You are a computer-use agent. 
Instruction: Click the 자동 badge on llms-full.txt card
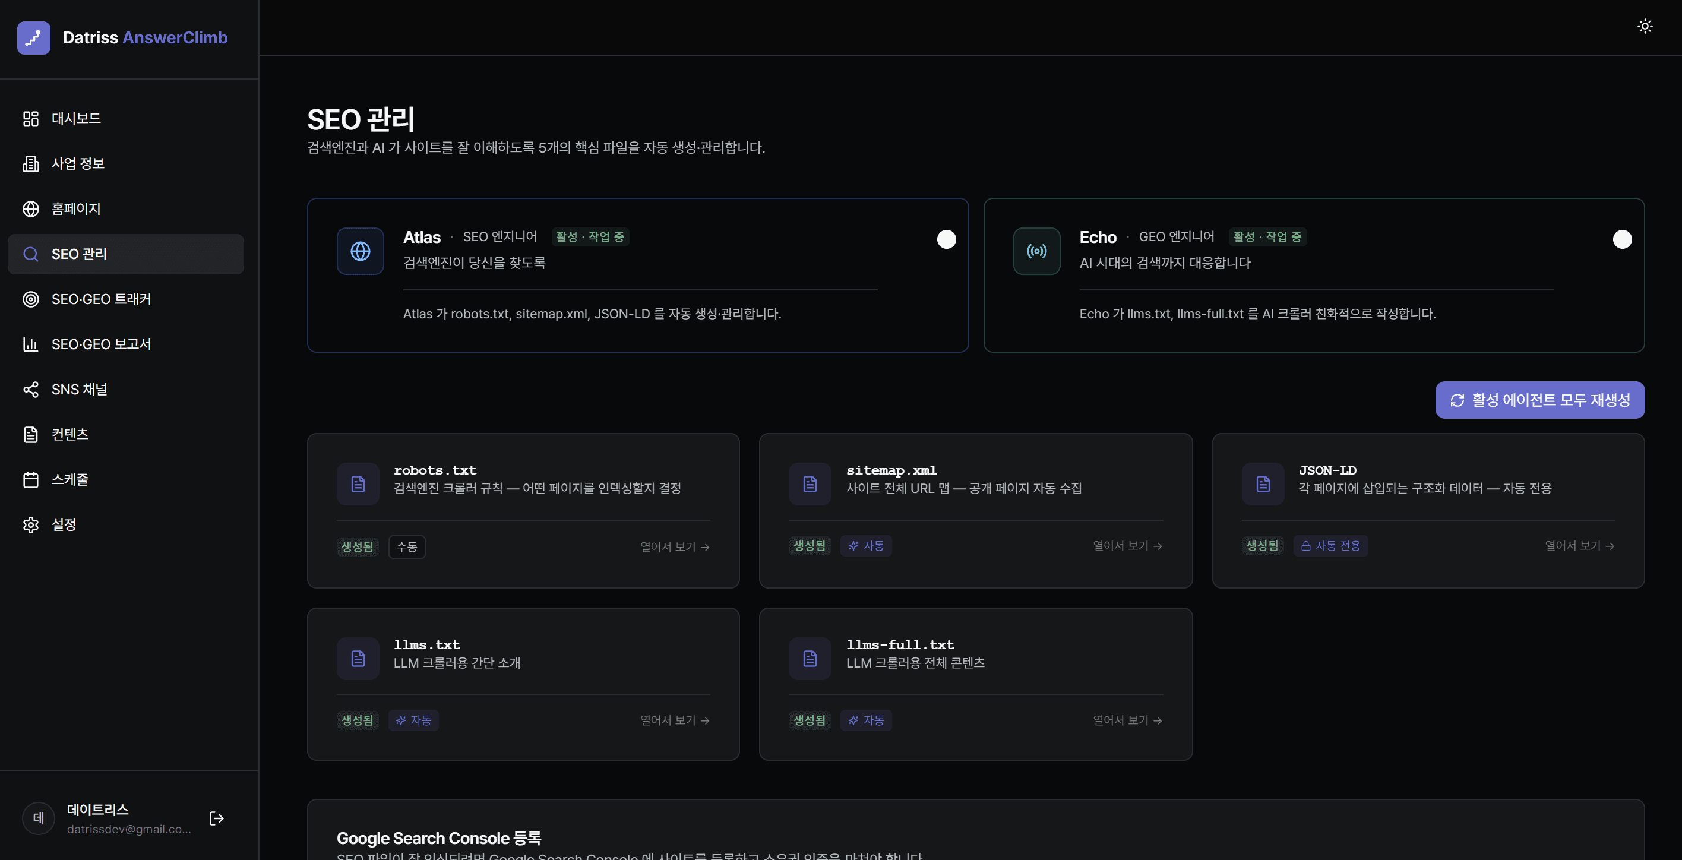click(866, 720)
